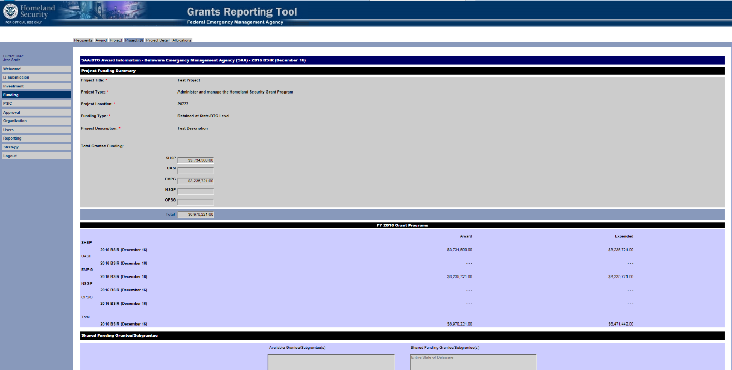Viewport: 732px width, 370px height.
Task: Click the Available Grantee/Subgrantee(s) list box
Action: click(x=331, y=362)
